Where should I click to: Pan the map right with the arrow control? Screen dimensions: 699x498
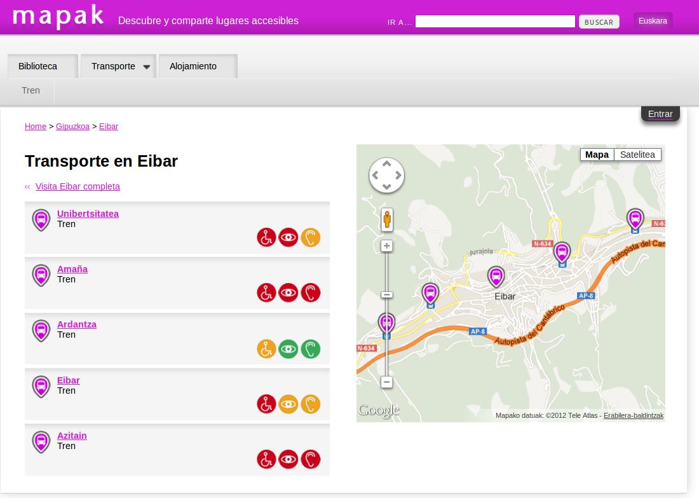398,176
